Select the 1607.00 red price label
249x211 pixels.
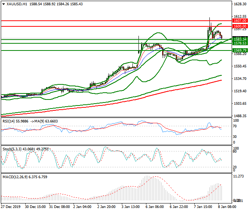tap(240, 21)
